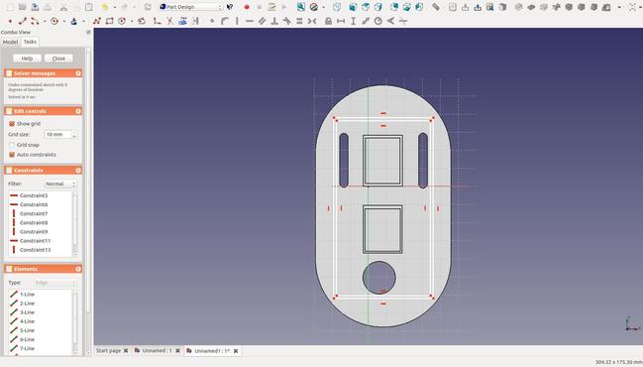Start macro recording with the red dot
This screenshot has height=367, width=643.
coord(247,7)
